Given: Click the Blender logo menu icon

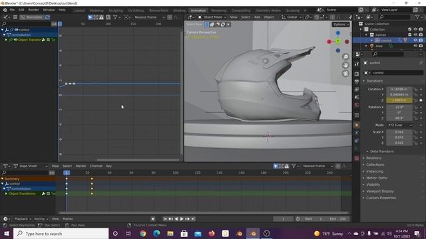Looking at the screenshot, I should coord(5,10).
